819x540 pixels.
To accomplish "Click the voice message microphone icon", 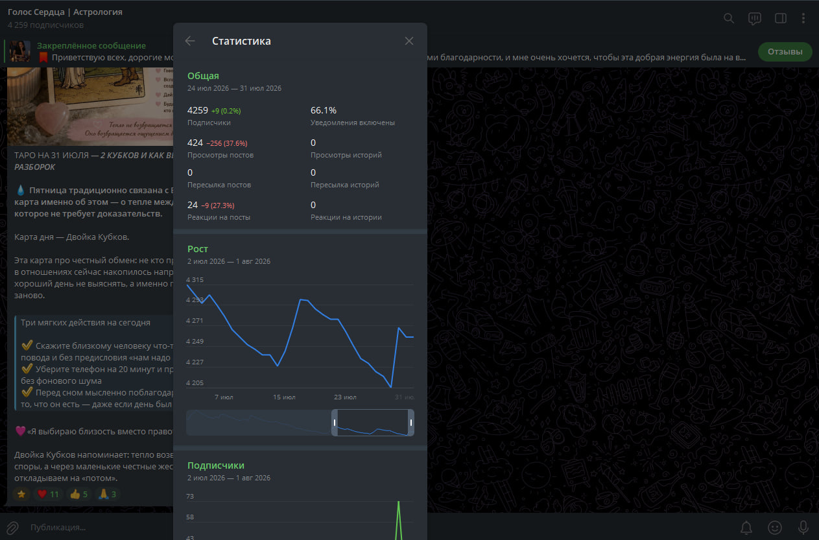I will tap(803, 527).
